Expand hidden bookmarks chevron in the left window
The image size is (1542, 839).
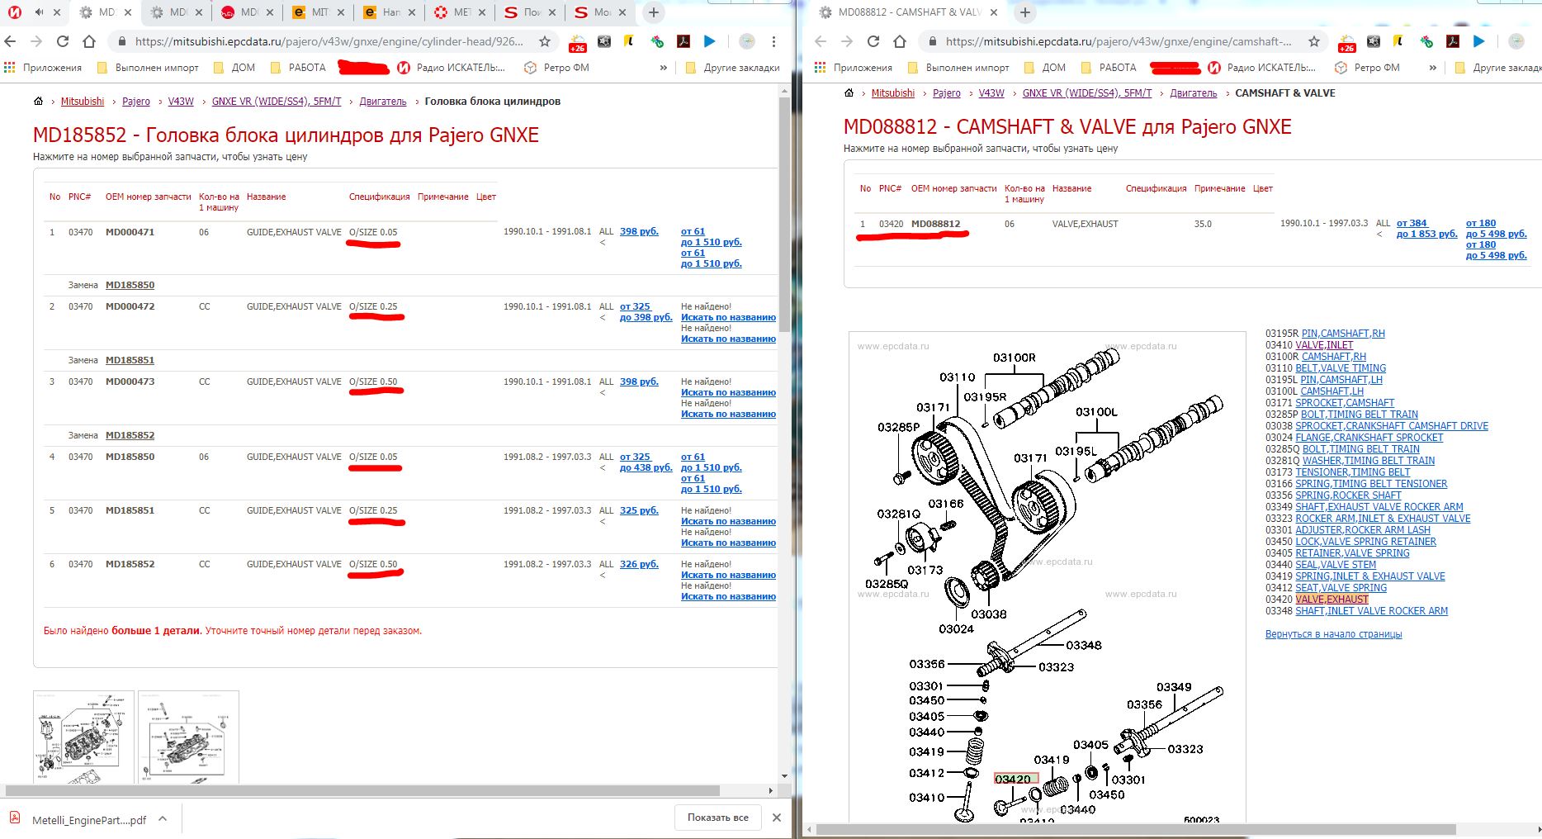664,68
